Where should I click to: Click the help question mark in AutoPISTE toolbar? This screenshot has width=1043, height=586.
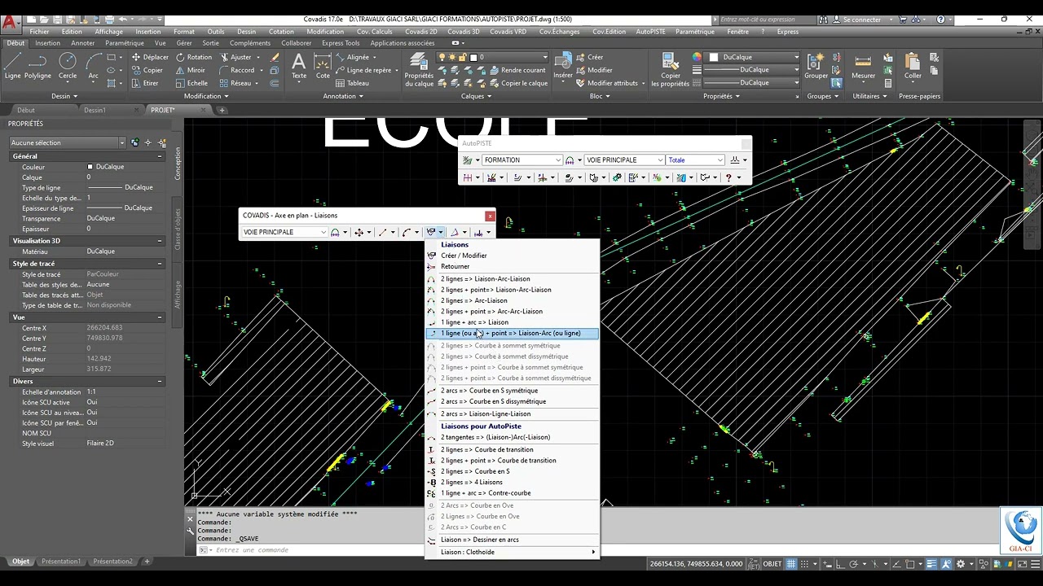click(728, 177)
